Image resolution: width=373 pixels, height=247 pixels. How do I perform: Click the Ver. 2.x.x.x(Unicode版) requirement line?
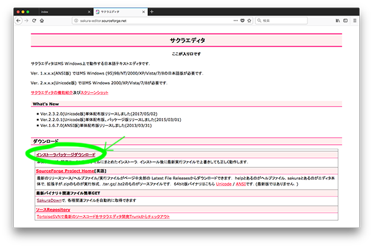click(x=99, y=83)
